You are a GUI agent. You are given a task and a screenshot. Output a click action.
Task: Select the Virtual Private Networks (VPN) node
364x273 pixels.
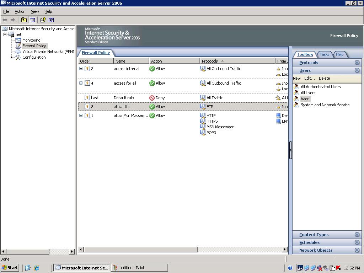pyautogui.click(x=48, y=52)
